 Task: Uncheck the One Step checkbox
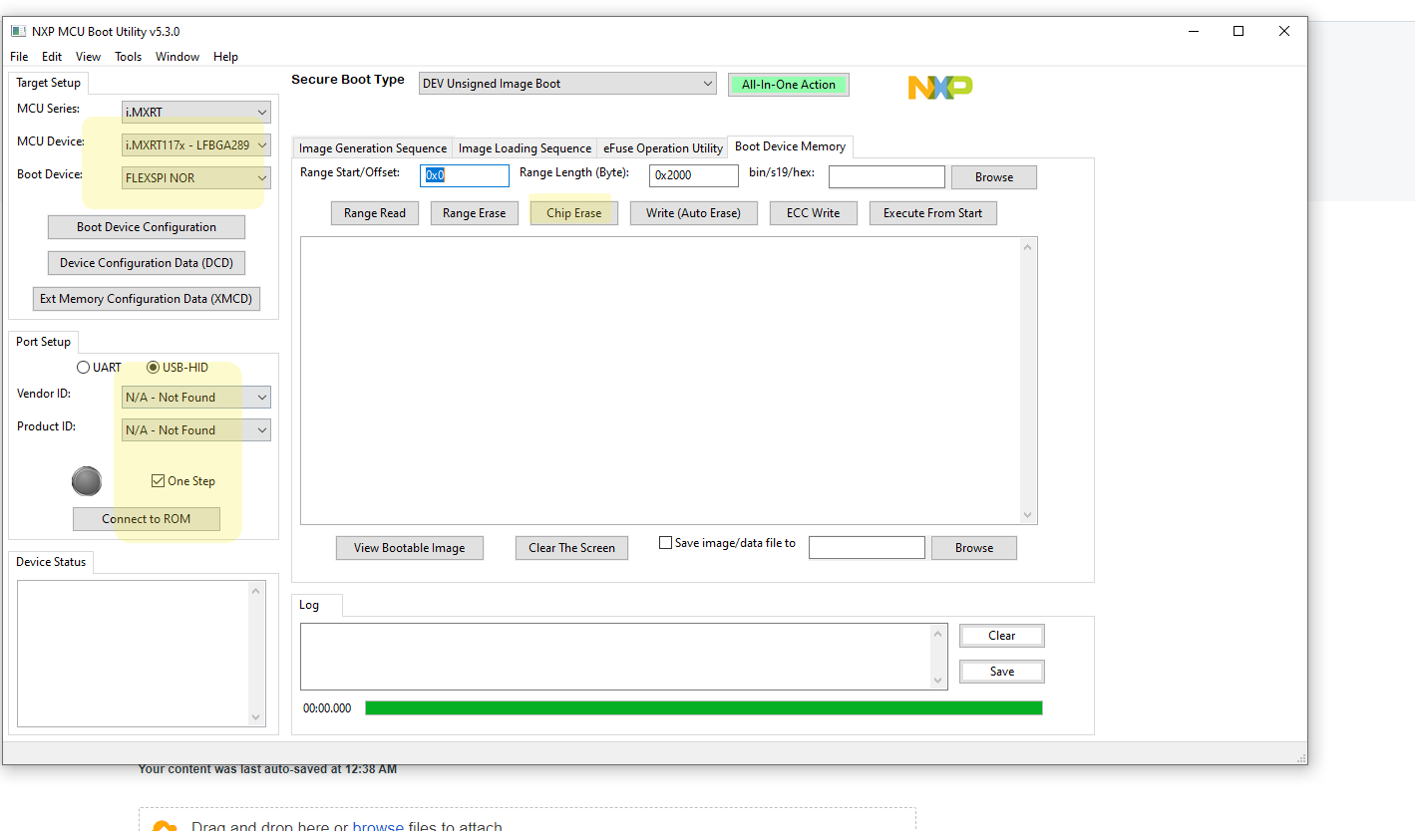tap(157, 480)
